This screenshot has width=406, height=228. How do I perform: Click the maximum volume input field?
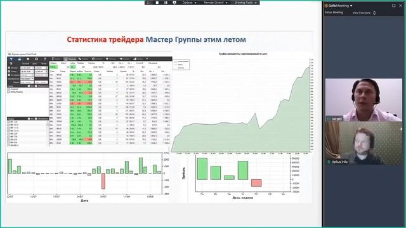pyautogui.click(x=41, y=82)
